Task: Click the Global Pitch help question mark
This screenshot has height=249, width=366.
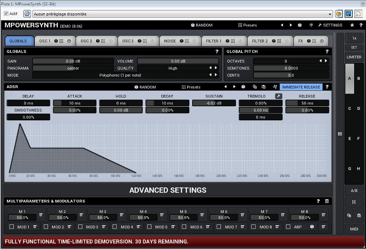Action: coord(327,52)
